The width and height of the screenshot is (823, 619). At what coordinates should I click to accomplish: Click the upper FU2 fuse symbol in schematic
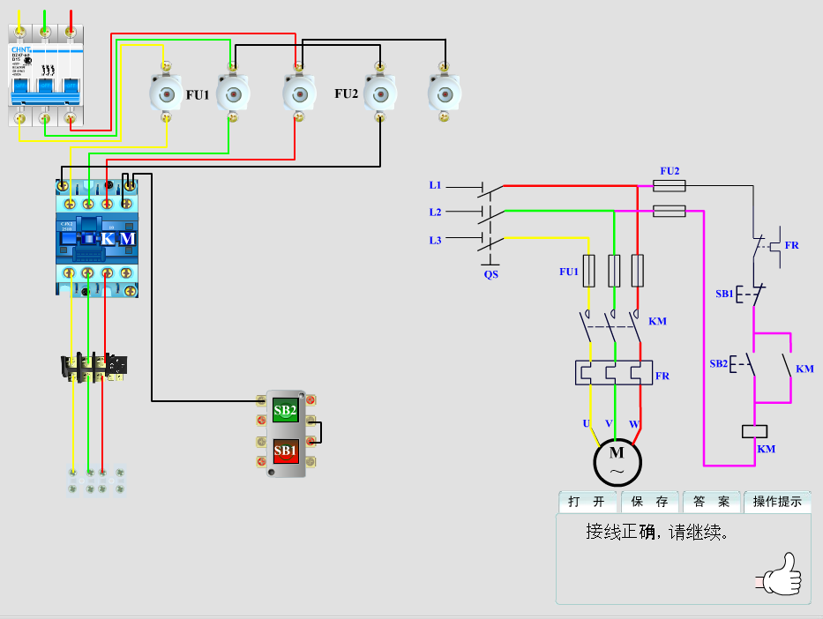coord(670,186)
